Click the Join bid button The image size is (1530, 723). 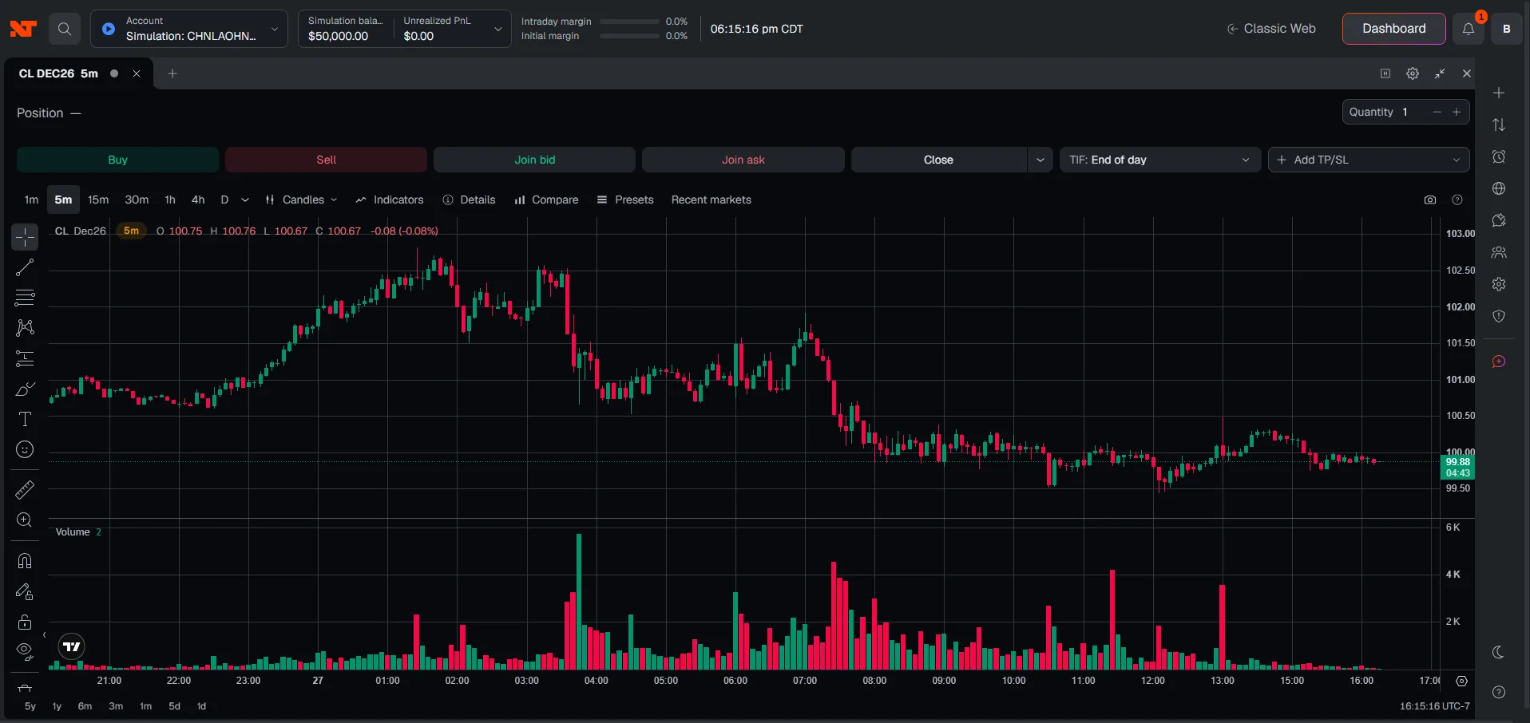click(534, 160)
